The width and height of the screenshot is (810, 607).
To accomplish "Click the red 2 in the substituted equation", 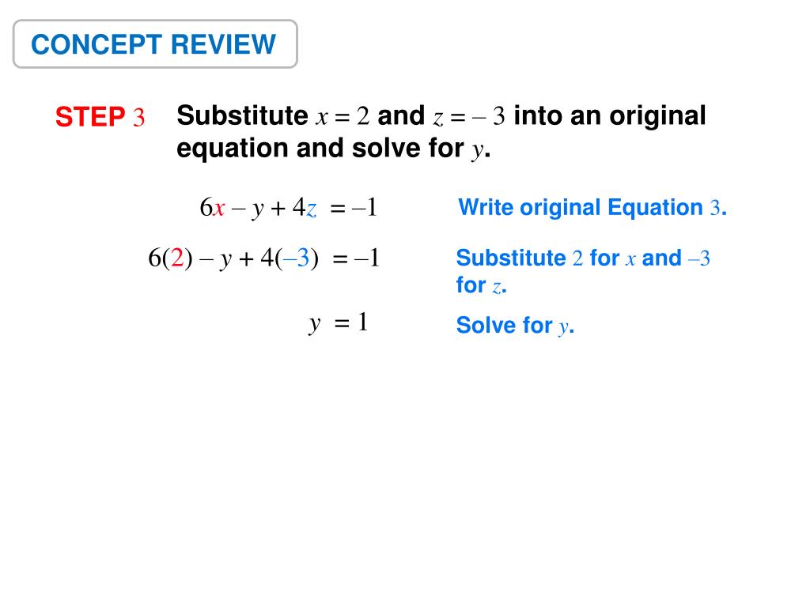I will (x=177, y=257).
